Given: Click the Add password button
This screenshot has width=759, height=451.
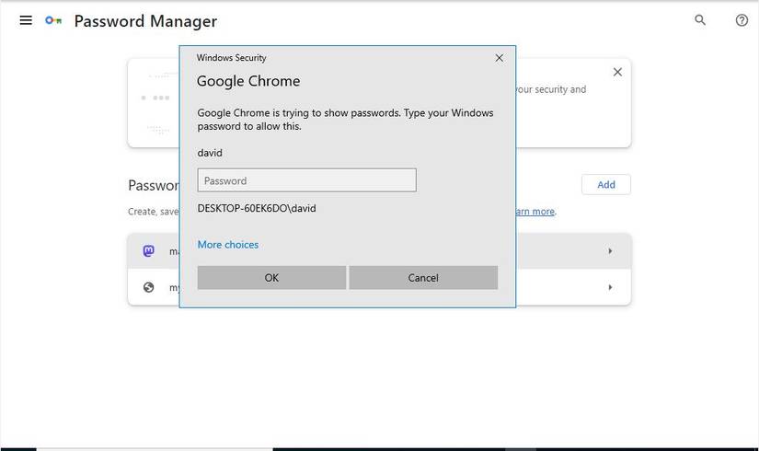Looking at the screenshot, I should coord(606,185).
